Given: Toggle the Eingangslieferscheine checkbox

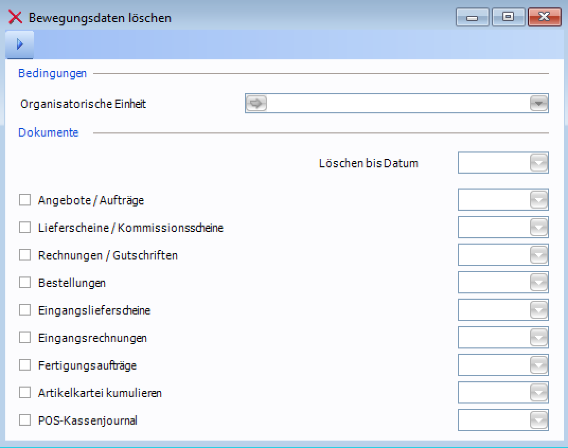Looking at the screenshot, I should click(25, 310).
